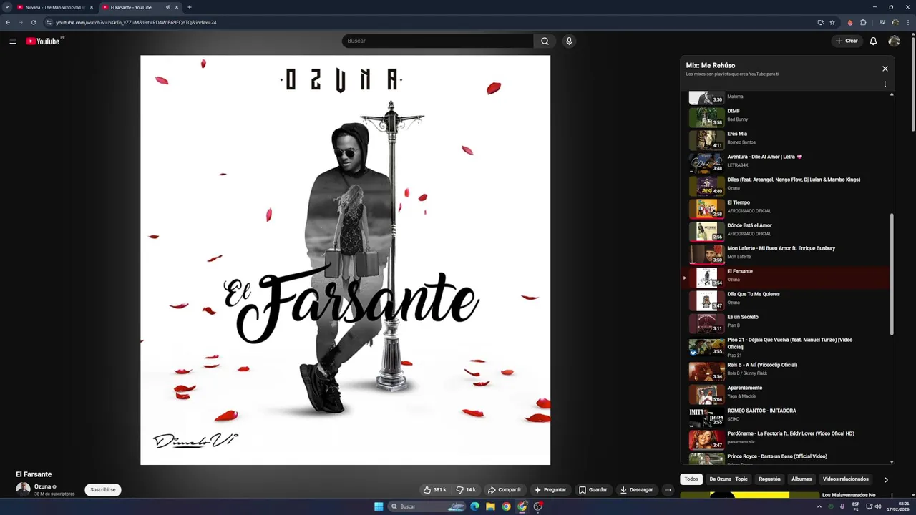This screenshot has height=515, width=916.
Task: Open the Chrome extensions puzzle icon
Action: 863,22
